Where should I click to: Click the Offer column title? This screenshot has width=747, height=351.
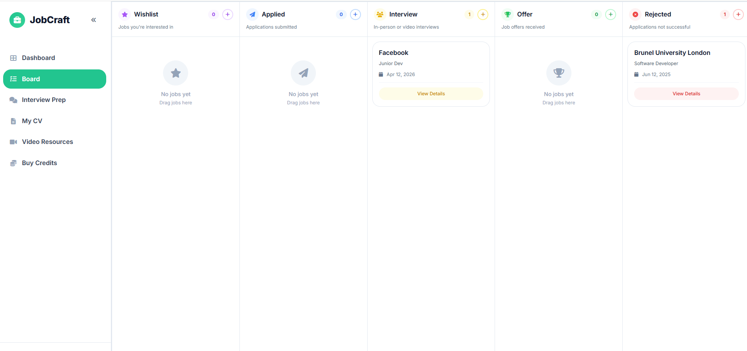(x=525, y=14)
